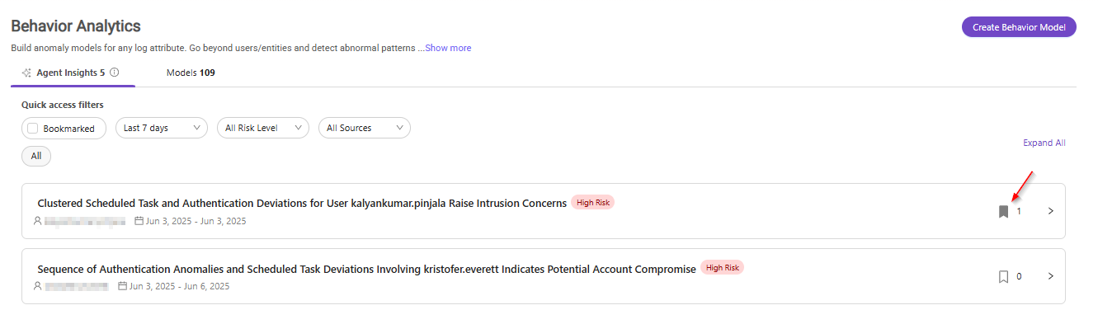Image resolution: width=1098 pixels, height=310 pixels.
Task: Click calendar icon next to Jun 3 - Jun 6
Action: [x=123, y=286]
